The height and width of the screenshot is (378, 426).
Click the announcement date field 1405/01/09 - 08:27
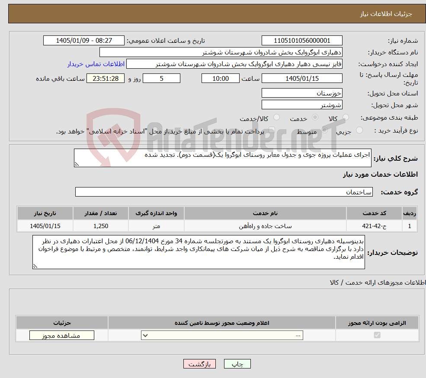(x=83, y=41)
